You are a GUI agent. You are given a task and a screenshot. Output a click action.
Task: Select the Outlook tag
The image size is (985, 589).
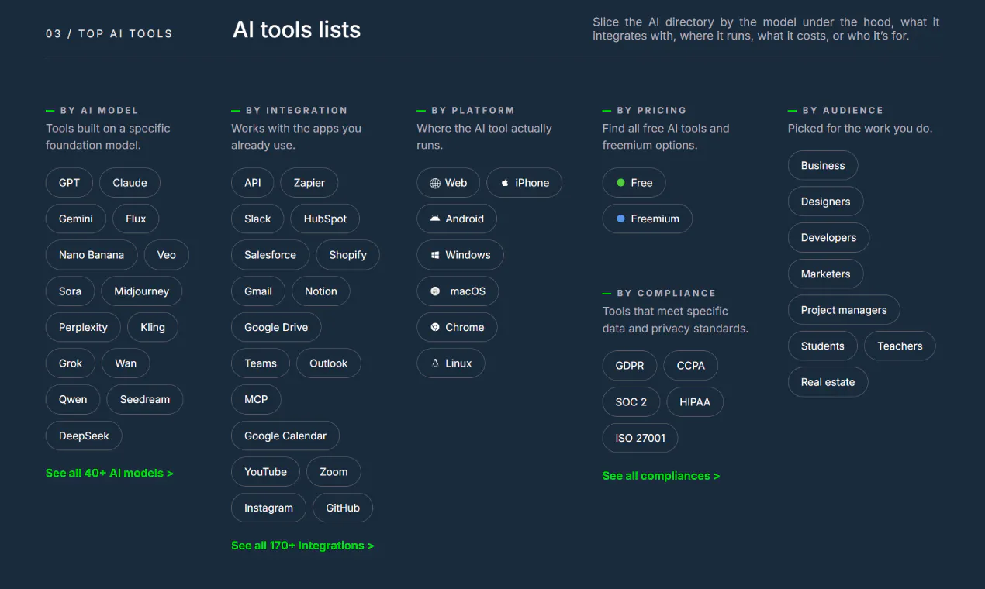[x=329, y=363]
